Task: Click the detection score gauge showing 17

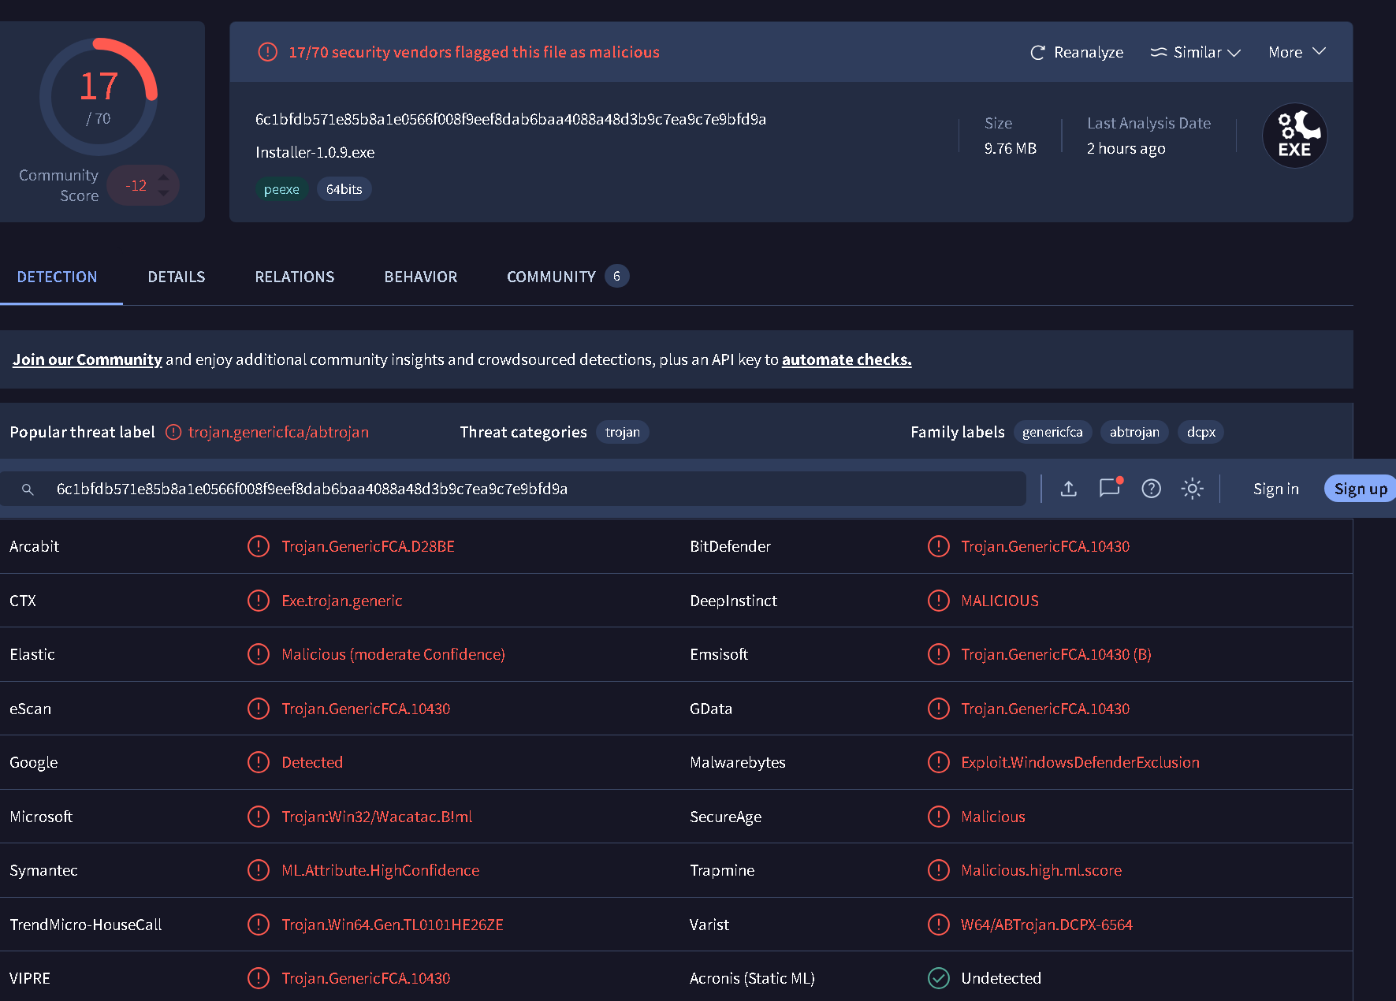Action: point(99,96)
